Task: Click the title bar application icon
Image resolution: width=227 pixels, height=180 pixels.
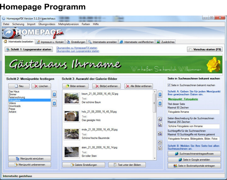Action: tap(3, 19)
